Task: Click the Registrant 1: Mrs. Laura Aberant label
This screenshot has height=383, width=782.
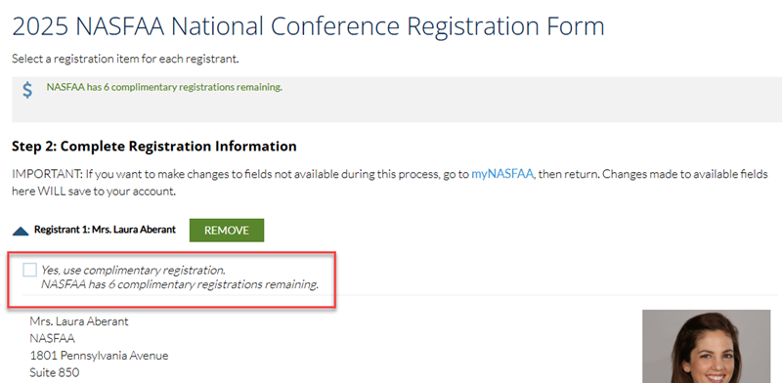Action: coord(105,230)
